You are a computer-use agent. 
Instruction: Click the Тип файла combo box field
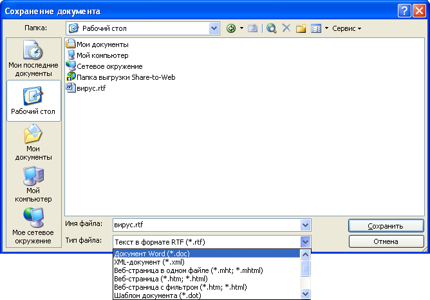click(x=207, y=242)
